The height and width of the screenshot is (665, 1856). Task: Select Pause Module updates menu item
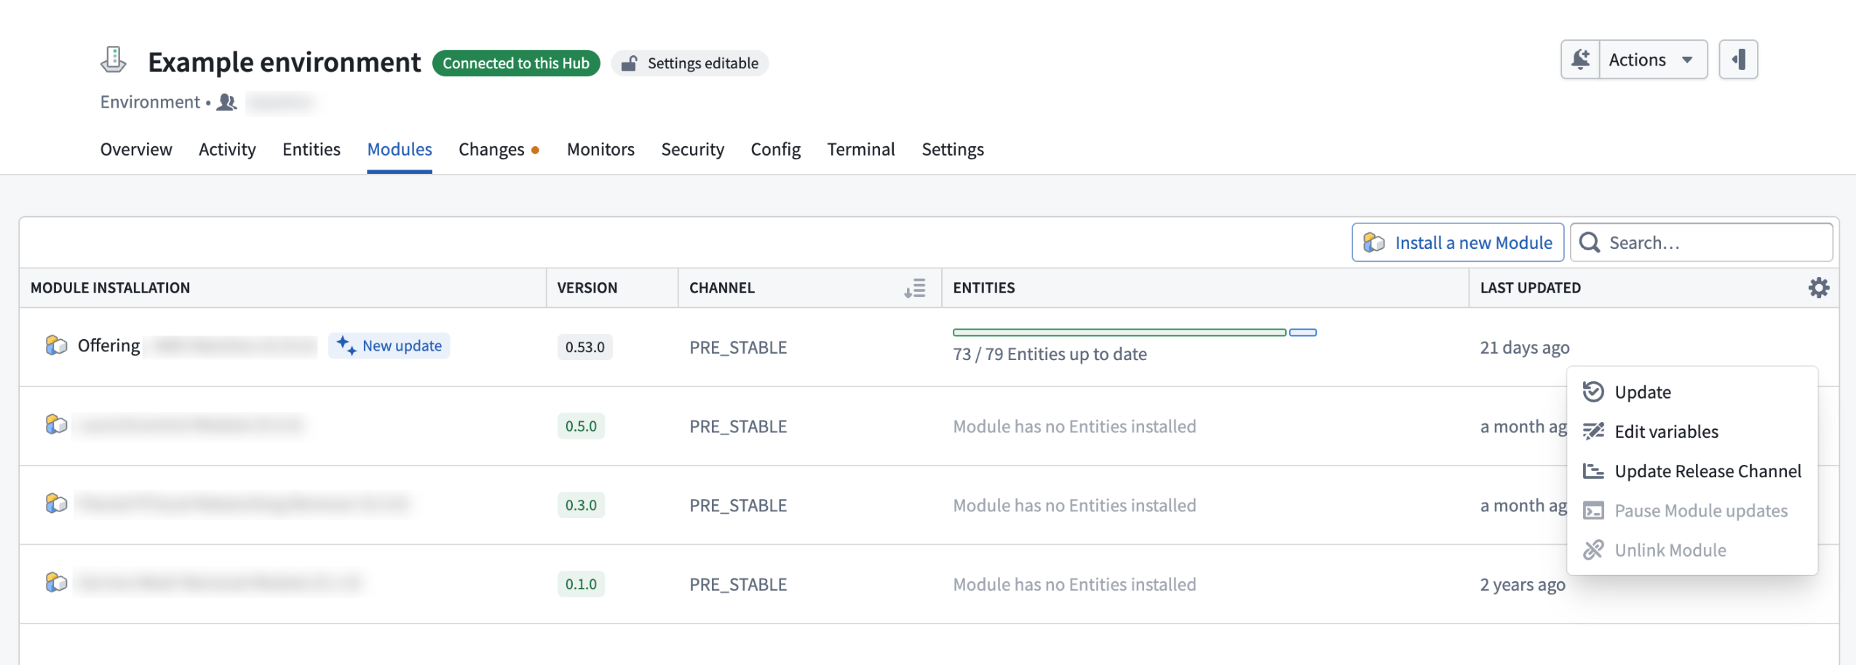[x=1692, y=511]
